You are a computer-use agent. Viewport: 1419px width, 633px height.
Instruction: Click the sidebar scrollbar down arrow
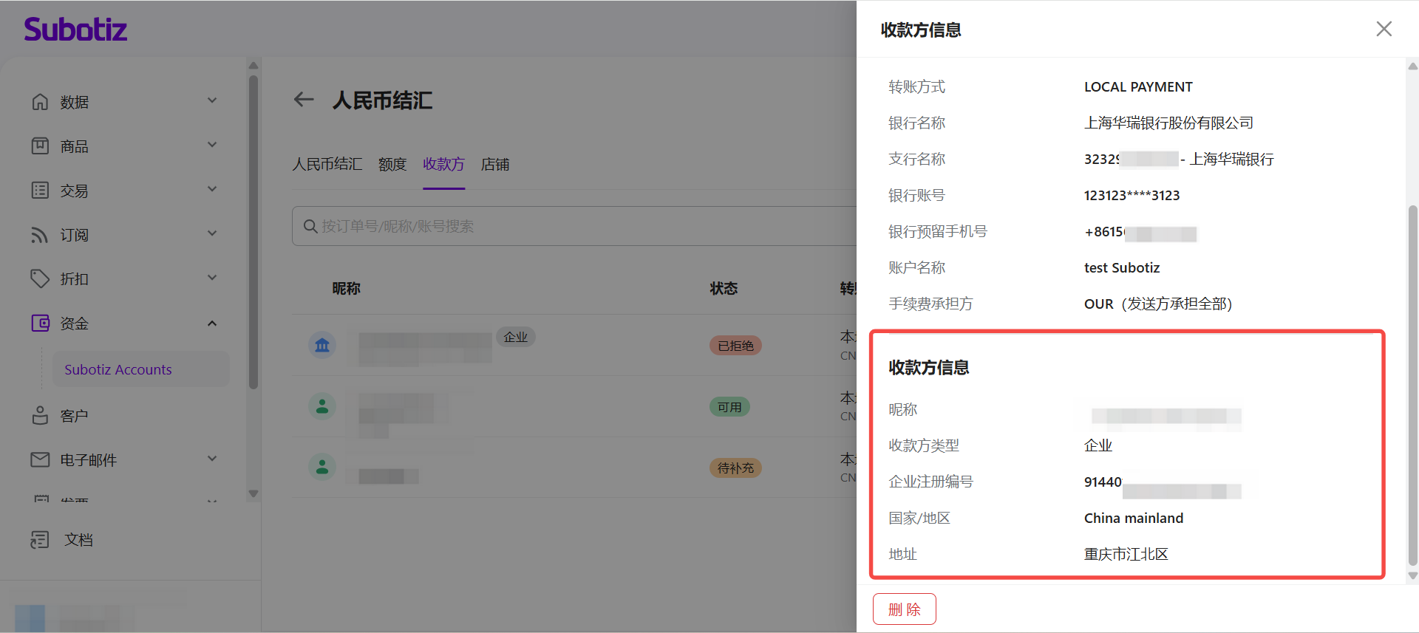click(253, 493)
